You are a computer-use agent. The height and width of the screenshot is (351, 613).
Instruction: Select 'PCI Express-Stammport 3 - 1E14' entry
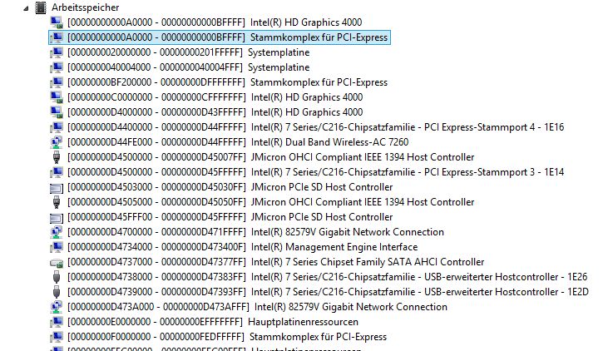click(x=315, y=172)
